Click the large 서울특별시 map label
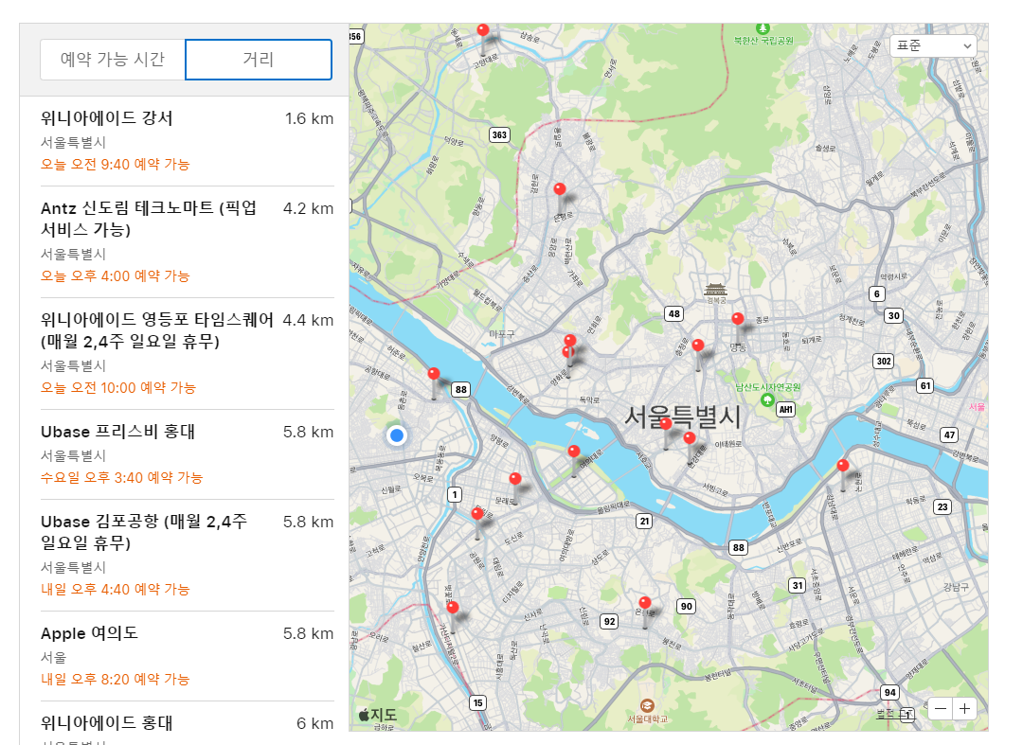Screen dimensions: 1023x745 [682, 417]
